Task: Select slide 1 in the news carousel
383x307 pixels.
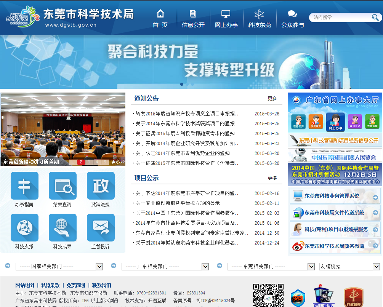Action: coord(72,162)
